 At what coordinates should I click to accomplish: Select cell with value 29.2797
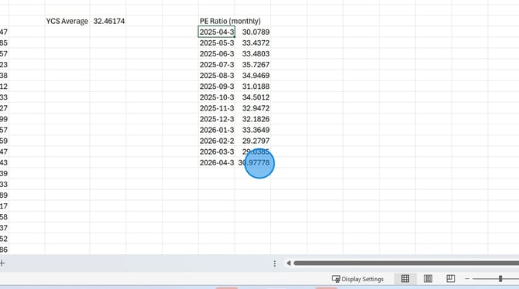(x=253, y=141)
